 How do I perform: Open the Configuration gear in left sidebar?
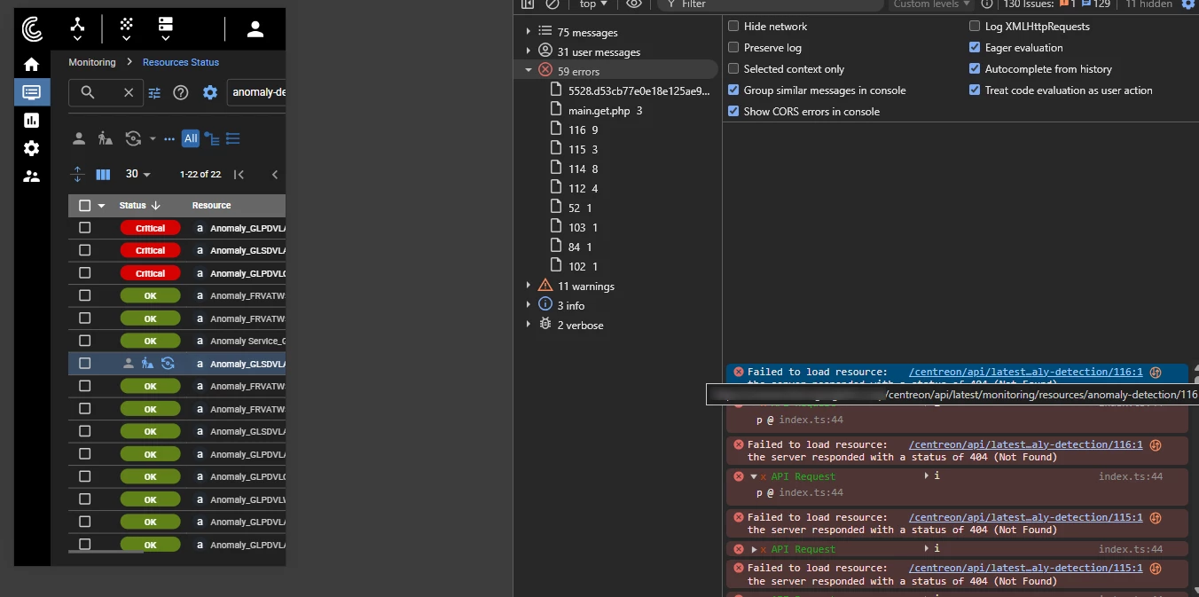(32, 148)
